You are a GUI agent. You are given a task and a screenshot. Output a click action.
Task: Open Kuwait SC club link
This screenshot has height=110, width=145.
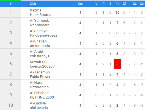pyautogui.click(x=38, y=62)
